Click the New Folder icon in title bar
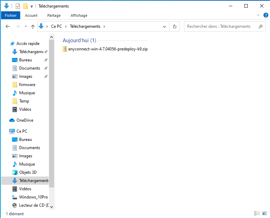 point(25,6)
